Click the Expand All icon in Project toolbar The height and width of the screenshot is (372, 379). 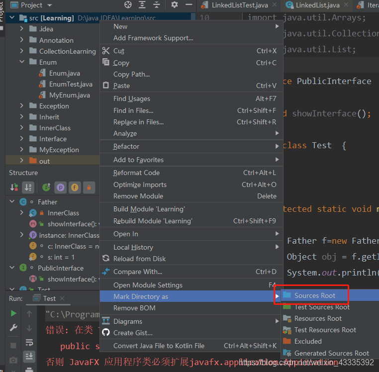coord(142,5)
